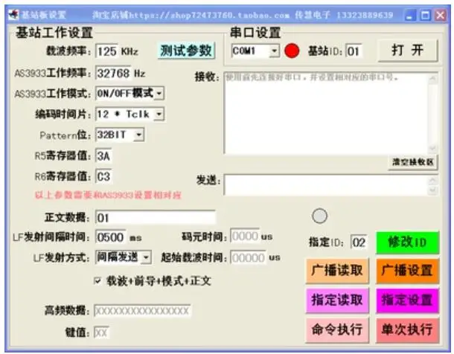Click the 打开 open serial port button
This screenshot has height=354, width=454.
point(408,51)
